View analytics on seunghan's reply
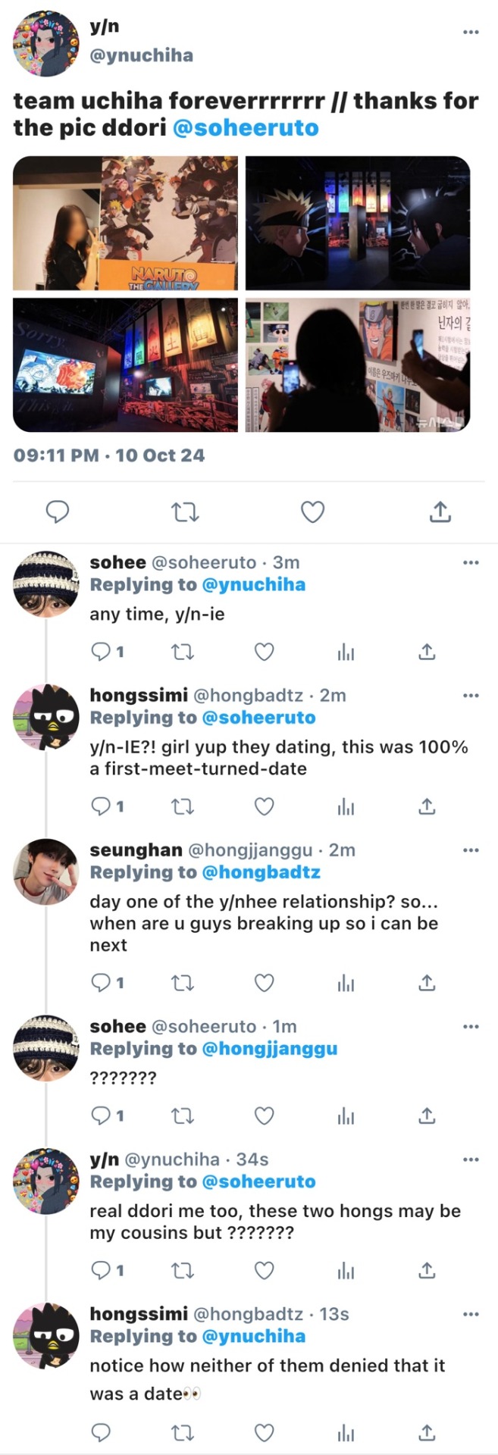The height and width of the screenshot is (1455, 498). tap(346, 983)
